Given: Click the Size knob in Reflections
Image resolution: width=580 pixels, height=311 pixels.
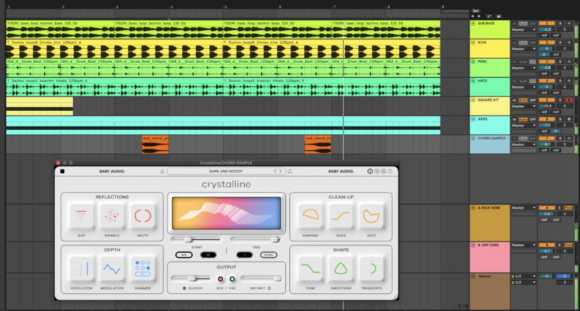Looking at the screenshot, I should point(81,216).
